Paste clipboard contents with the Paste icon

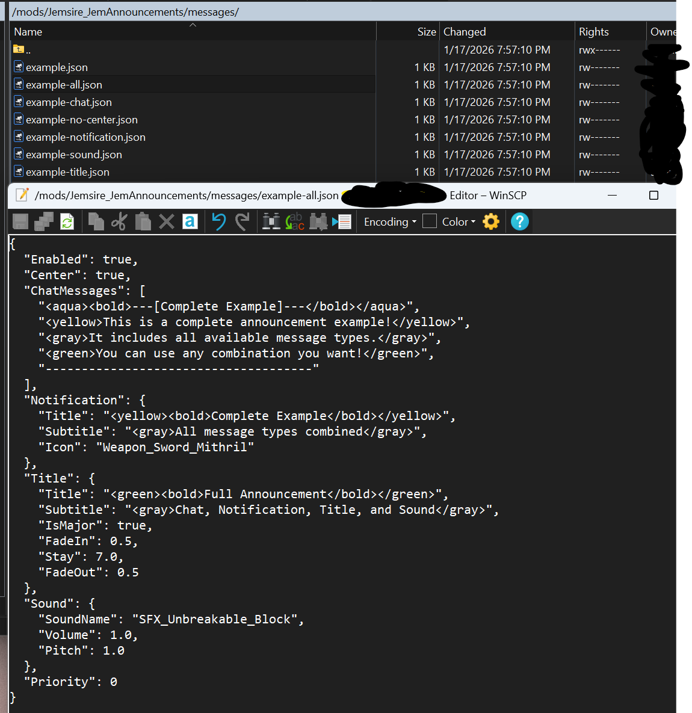[143, 221]
